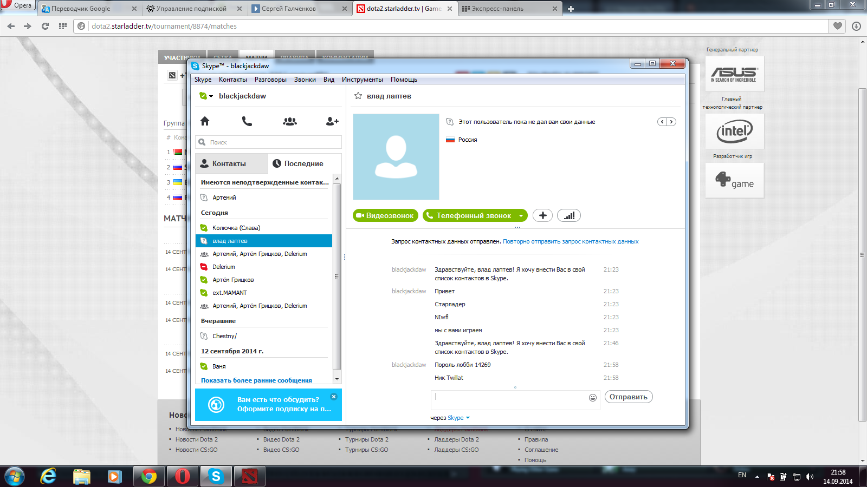The width and height of the screenshot is (867, 487).
Task: Open the Звонки menu
Action: tap(305, 80)
